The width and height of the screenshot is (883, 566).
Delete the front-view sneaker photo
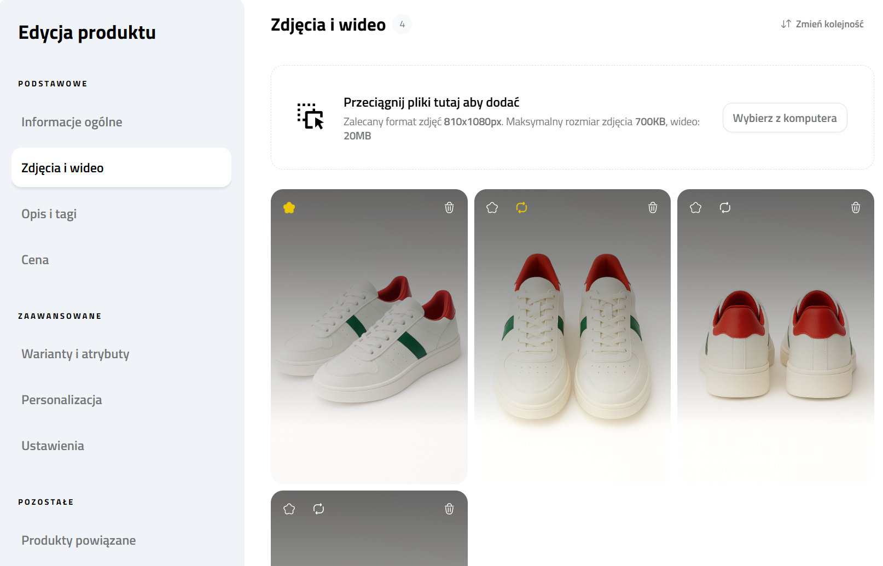click(653, 208)
